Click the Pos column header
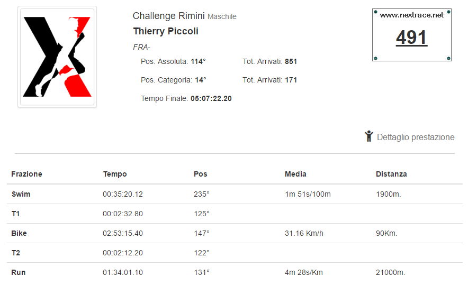The height and width of the screenshot is (304, 468). click(200, 174)
